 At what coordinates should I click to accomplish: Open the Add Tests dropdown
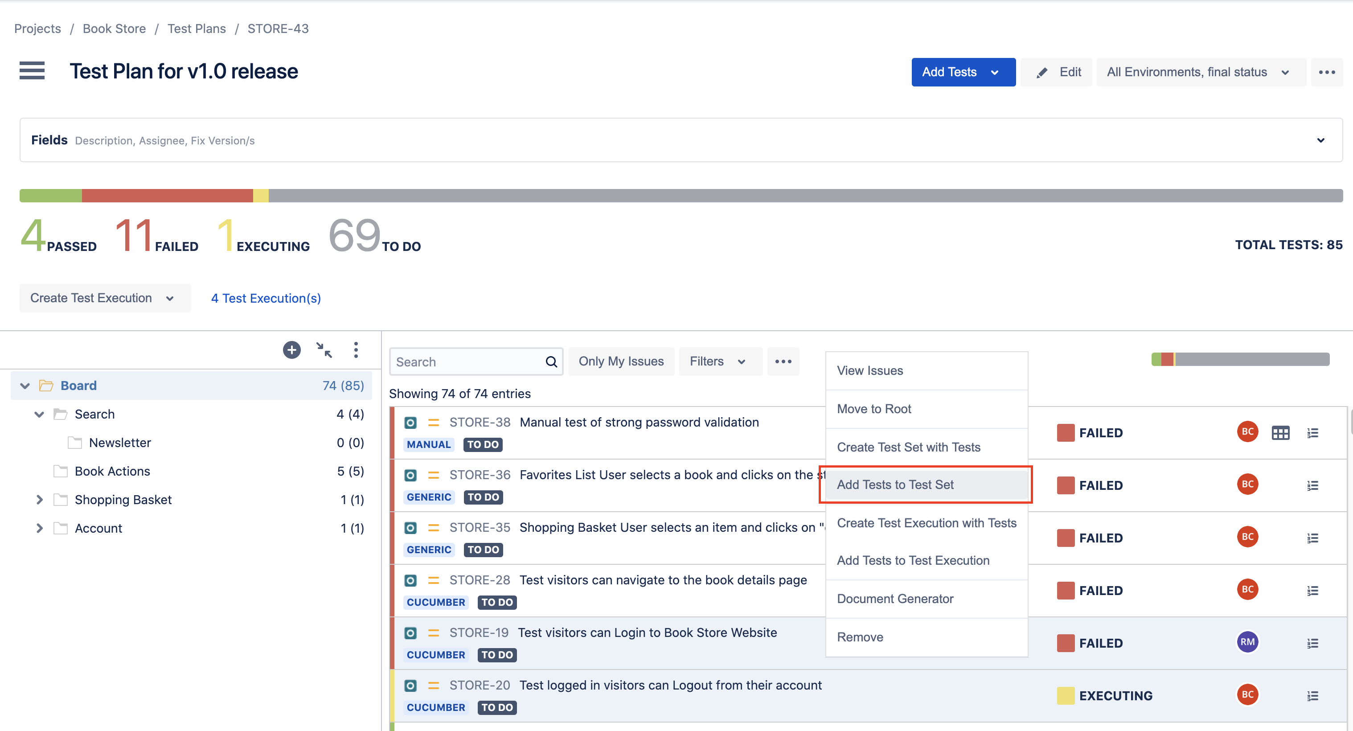963,72
